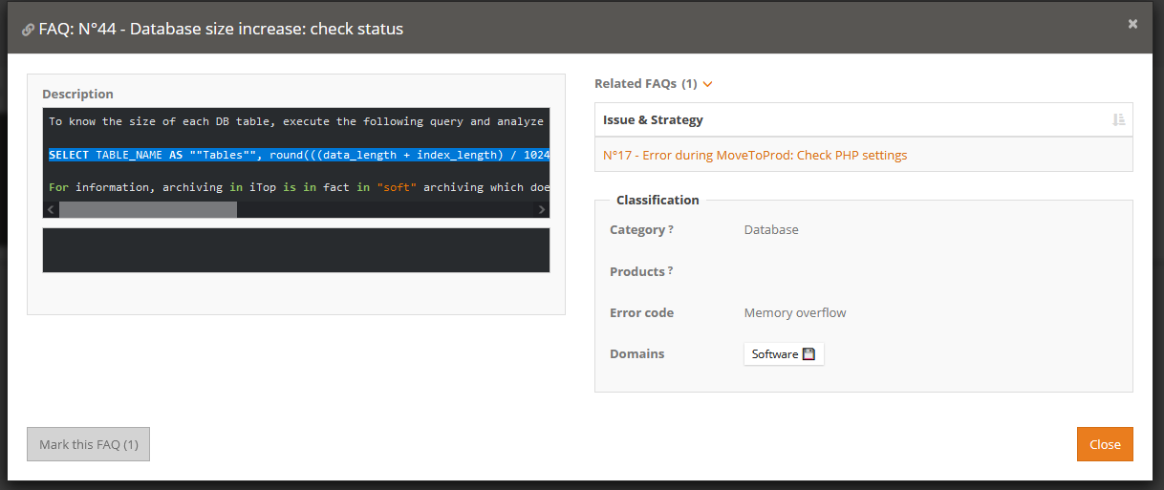The height and width of the screenshot is (490, 1164).
Task: Click the right scroll arrow of code block
Action: (x=541, y=209)
